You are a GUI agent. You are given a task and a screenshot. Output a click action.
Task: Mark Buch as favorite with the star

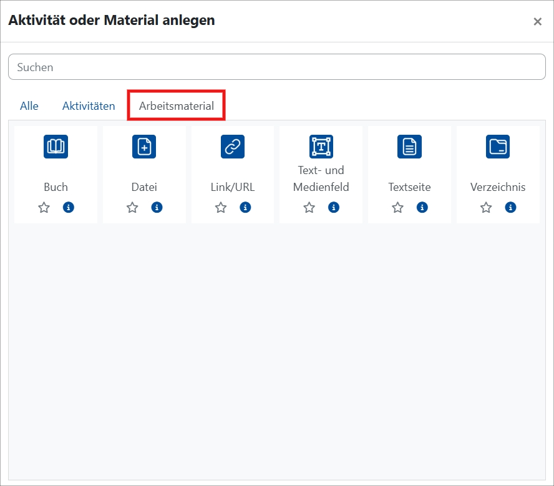(44, 207)
